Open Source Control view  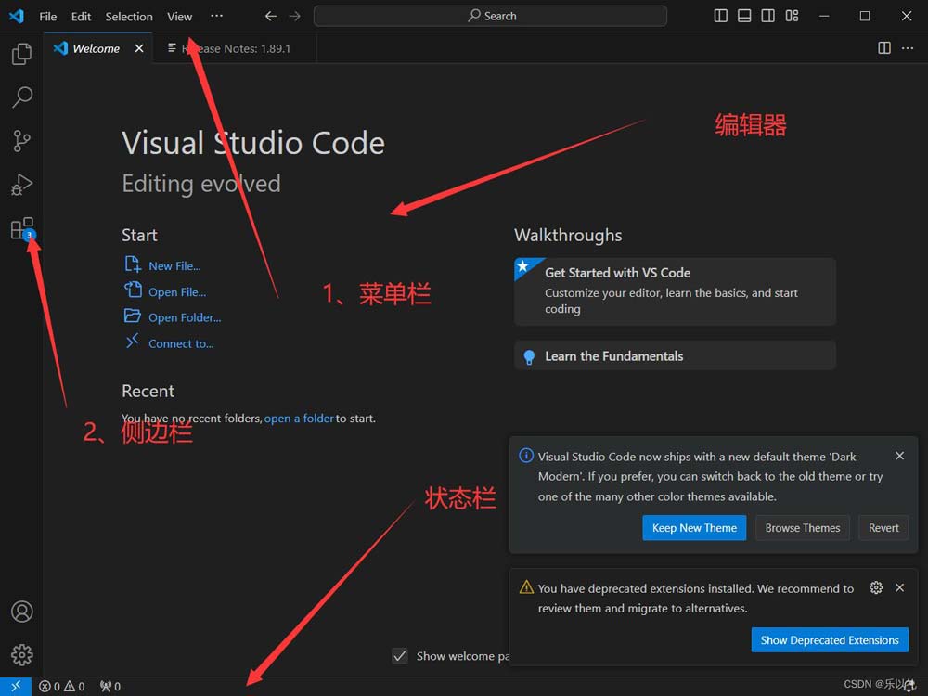pos(20,140)
